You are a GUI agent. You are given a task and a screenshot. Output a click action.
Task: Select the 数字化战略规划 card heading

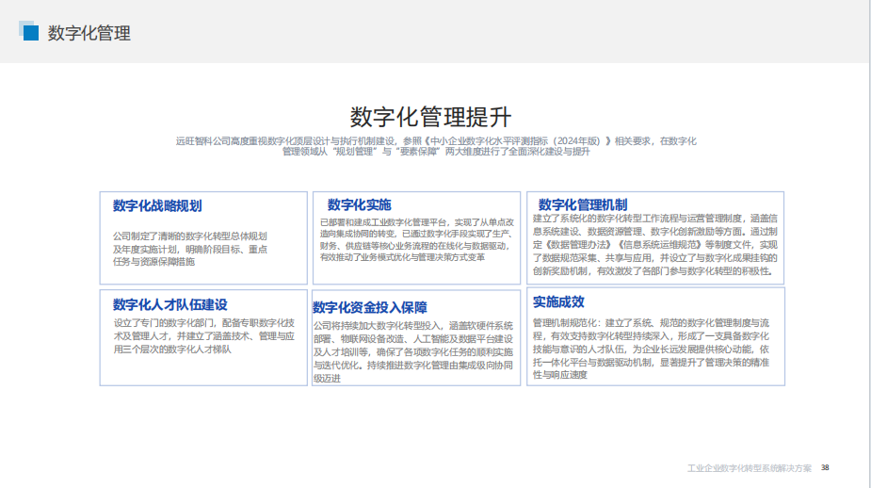point(157,205)
